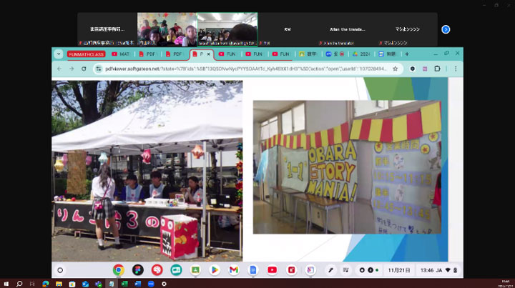Open the Google Docs 無題 tab
515x288 pixels.
coord(387,54)
